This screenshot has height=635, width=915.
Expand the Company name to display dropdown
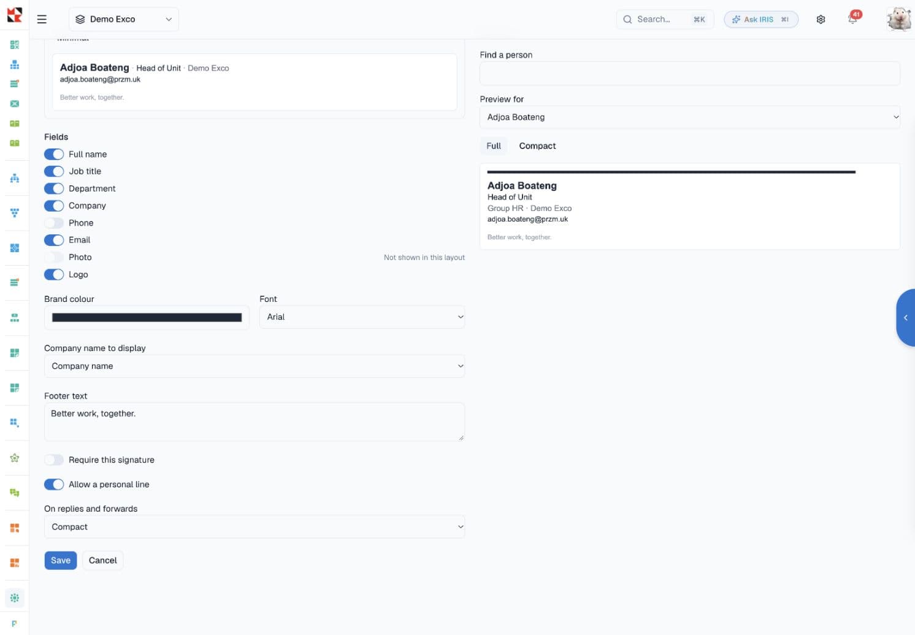(255, 366)
